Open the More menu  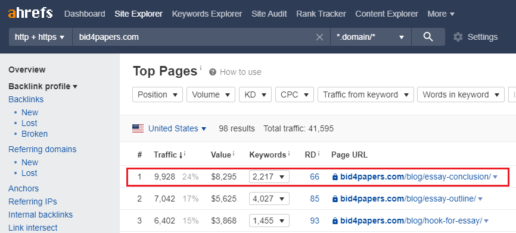pos(441,14)
